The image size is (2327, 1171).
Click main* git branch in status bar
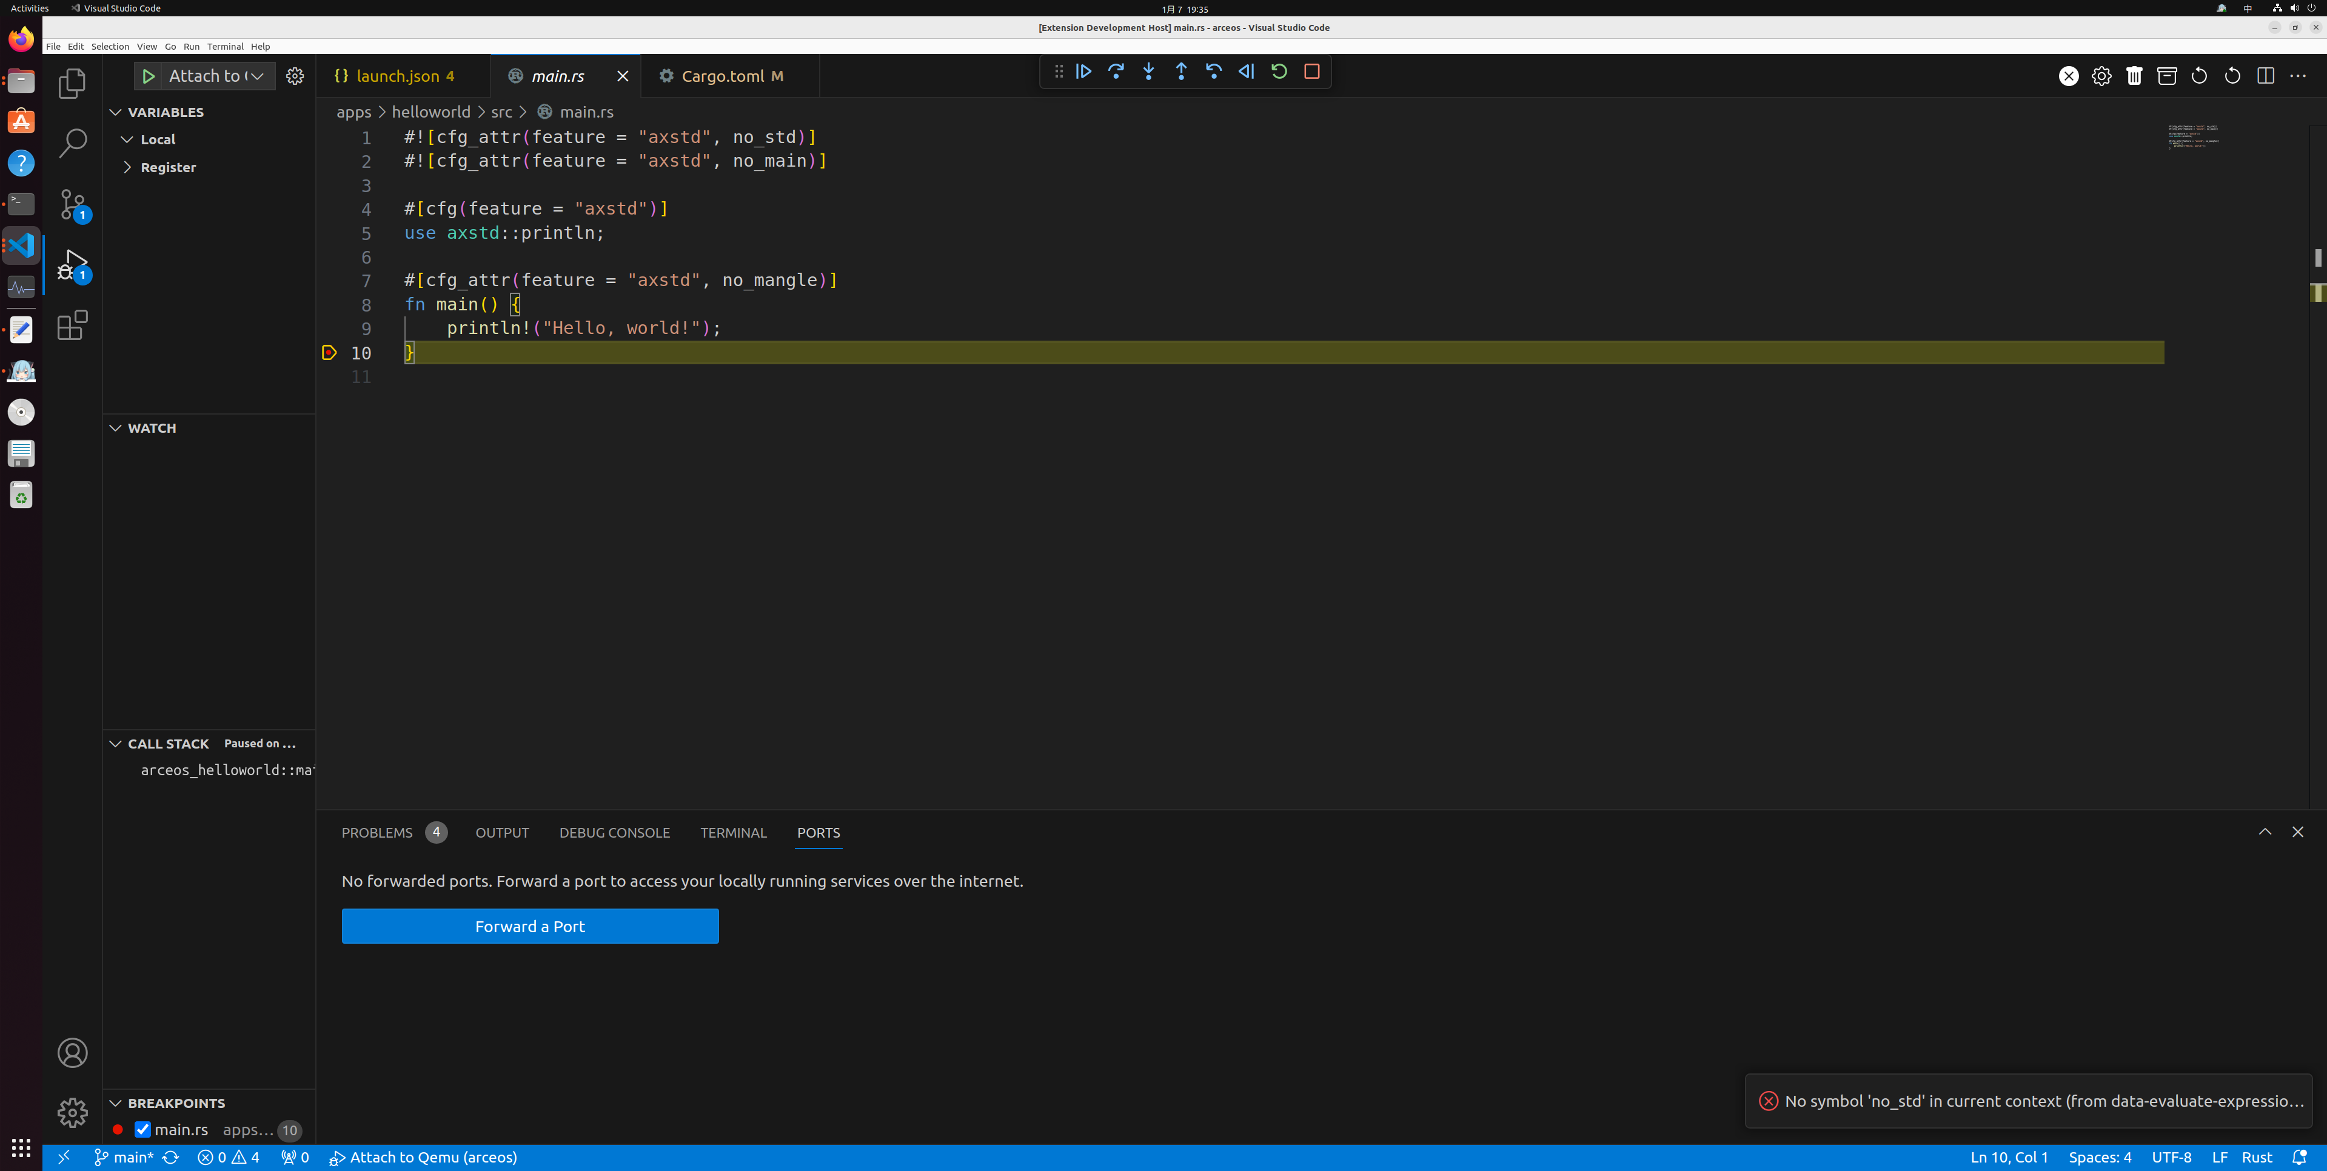click(124, 1158)
